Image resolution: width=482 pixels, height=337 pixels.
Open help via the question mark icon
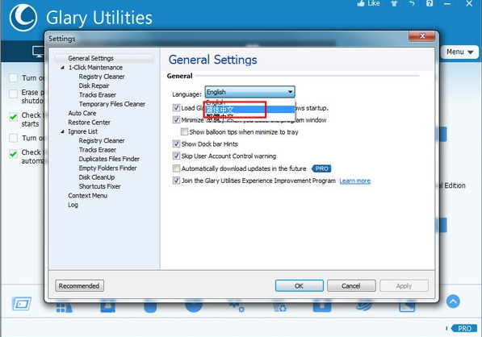(430, 3)
